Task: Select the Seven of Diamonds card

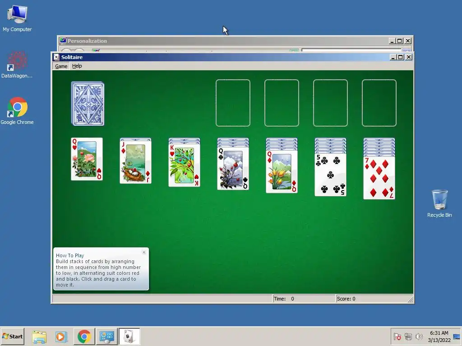Action: click(x=379, y=178)
